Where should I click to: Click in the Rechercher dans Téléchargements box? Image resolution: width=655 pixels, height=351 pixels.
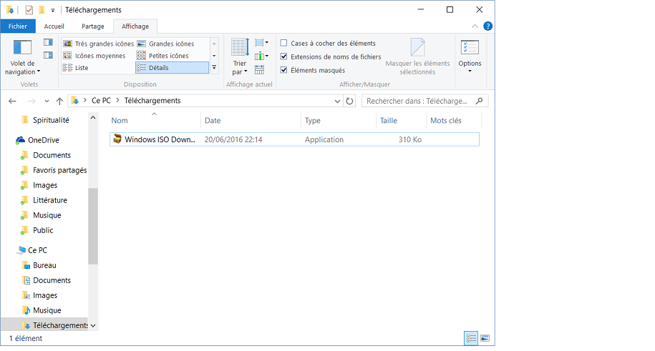point(417,101)
